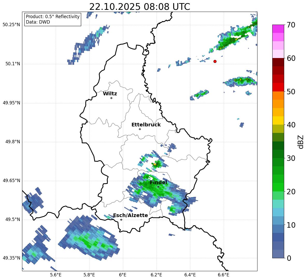Click the 40 colorbar tick label
This screenshot has height=280, width=307.
click(x=291, y=125)
